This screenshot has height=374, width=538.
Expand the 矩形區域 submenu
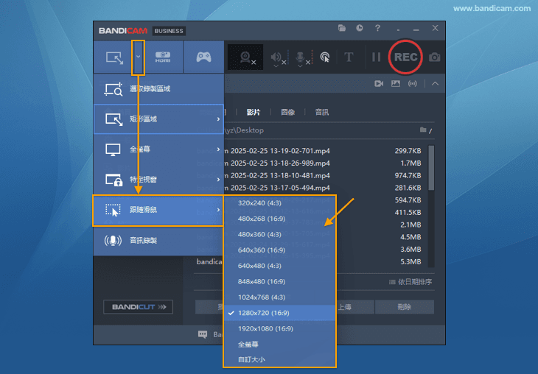158,119
